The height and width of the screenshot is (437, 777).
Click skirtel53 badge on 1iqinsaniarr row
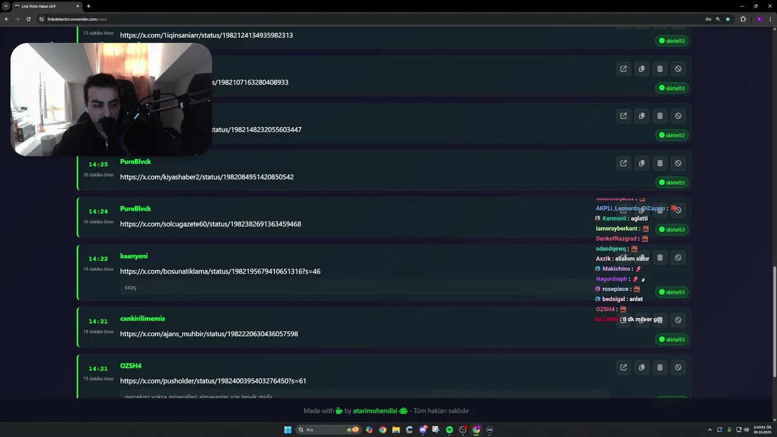pyautogui.click(x=672, y=41)
